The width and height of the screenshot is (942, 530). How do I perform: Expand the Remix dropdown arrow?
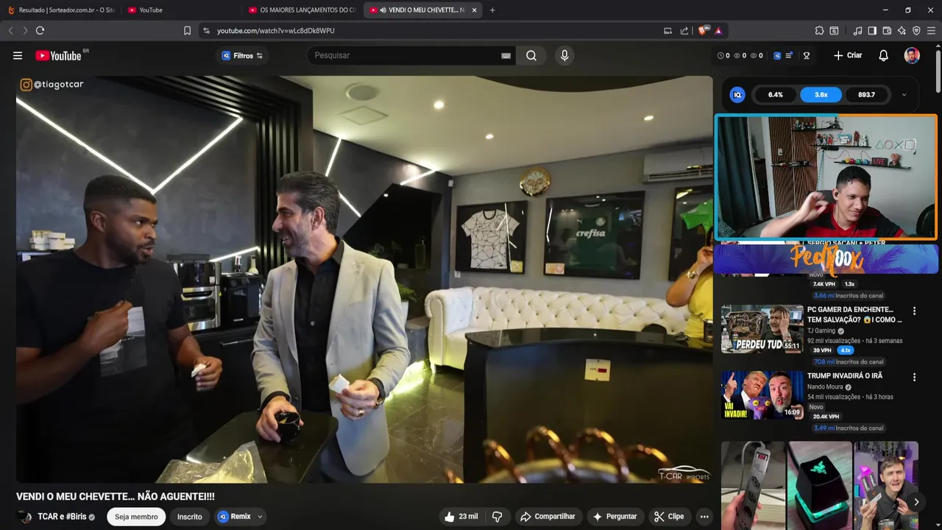(260, 517)
